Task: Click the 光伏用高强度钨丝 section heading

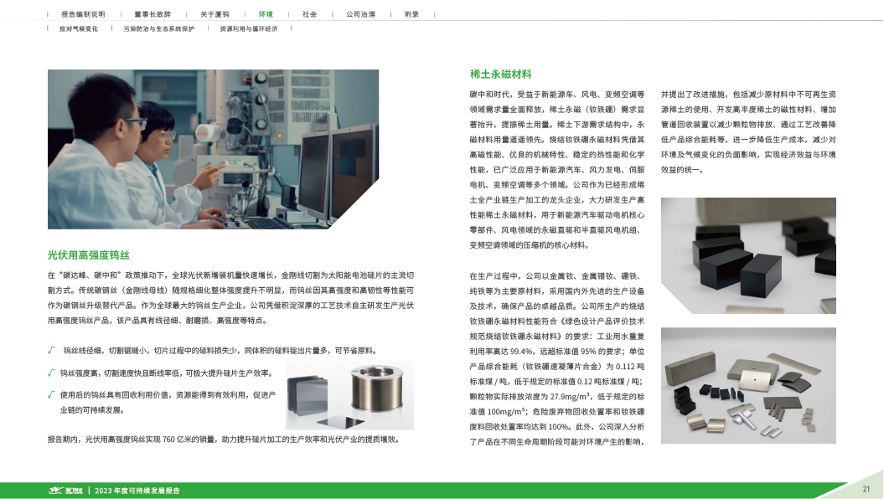Action: (88, 255)
